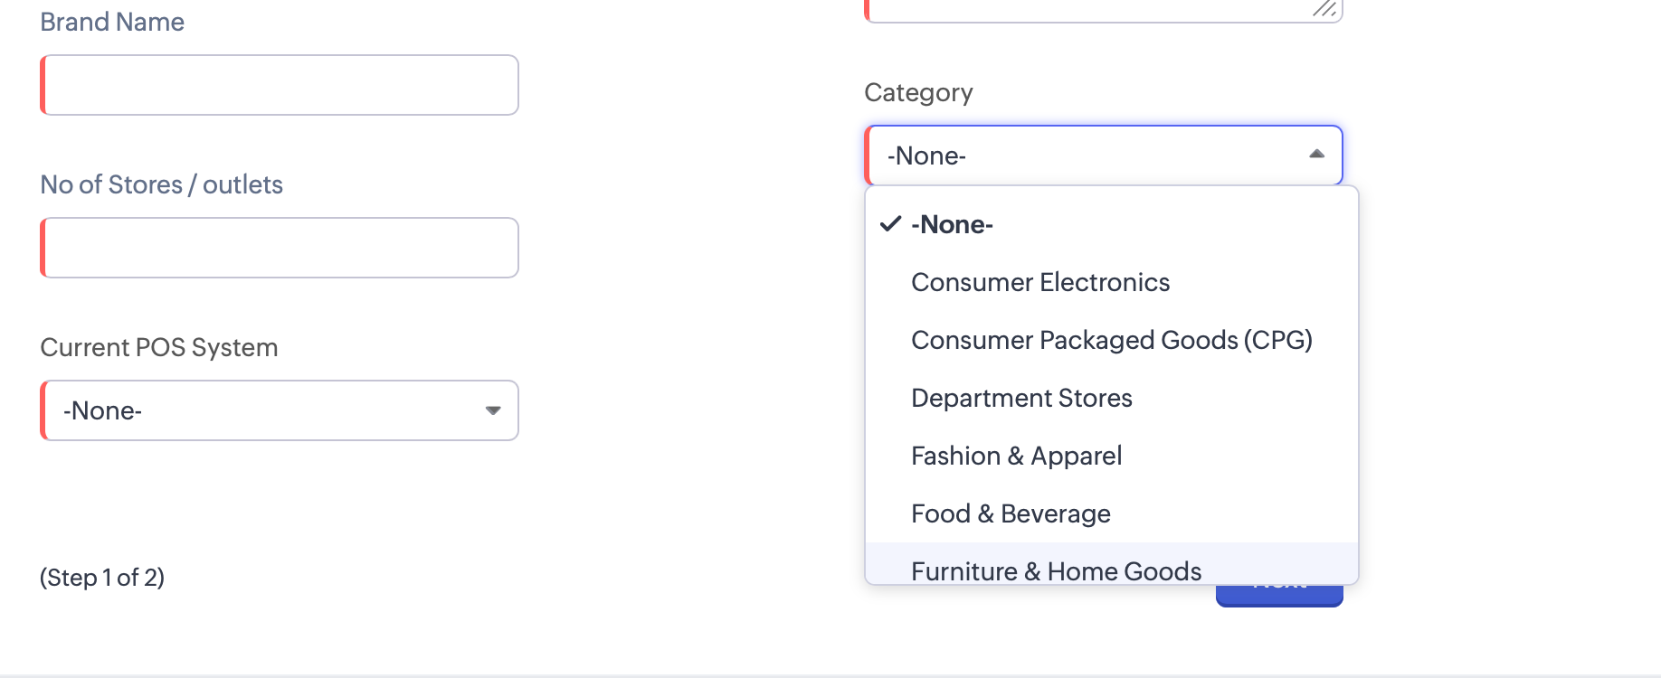Click the blue Next button

1279,596
